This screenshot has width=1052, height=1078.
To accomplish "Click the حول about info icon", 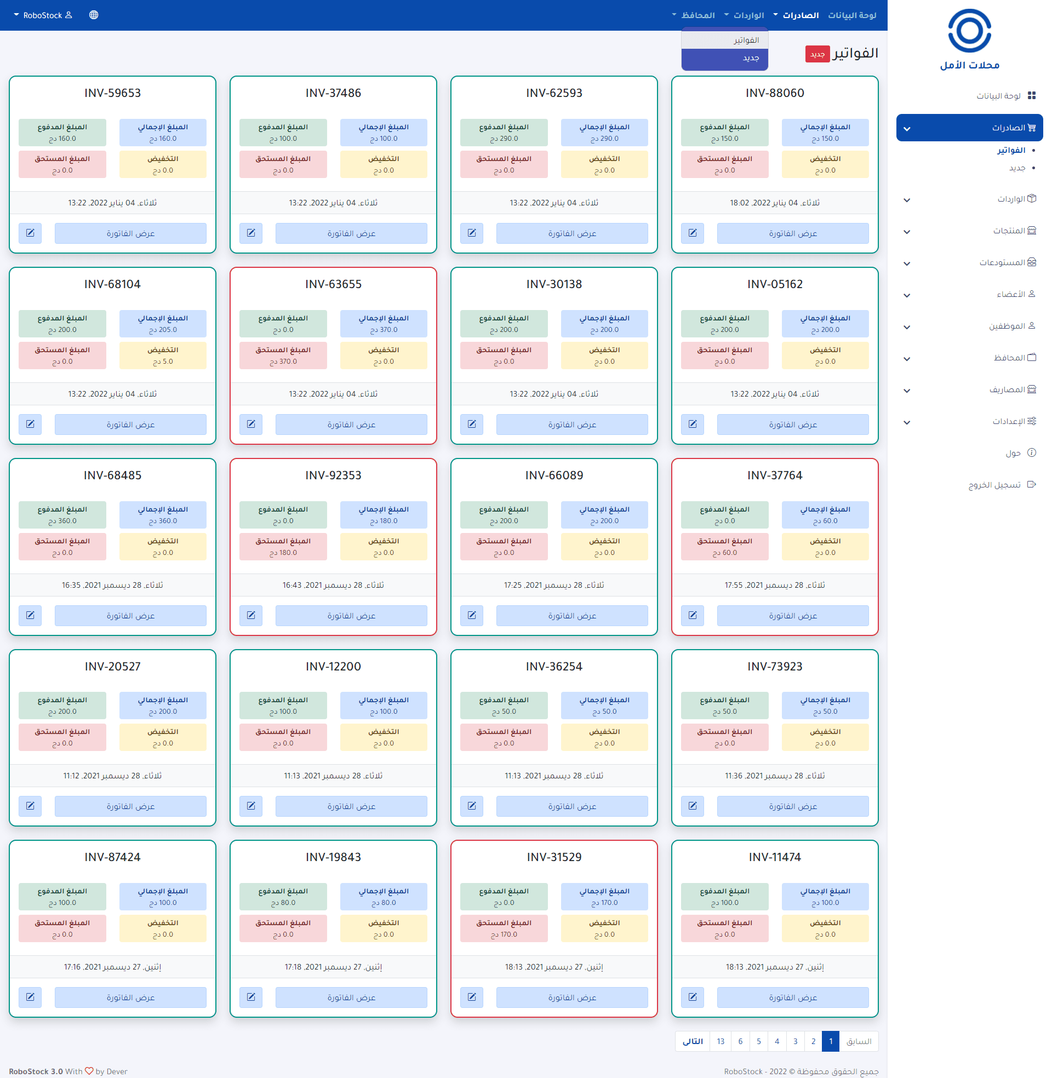I will (1031, 452).
